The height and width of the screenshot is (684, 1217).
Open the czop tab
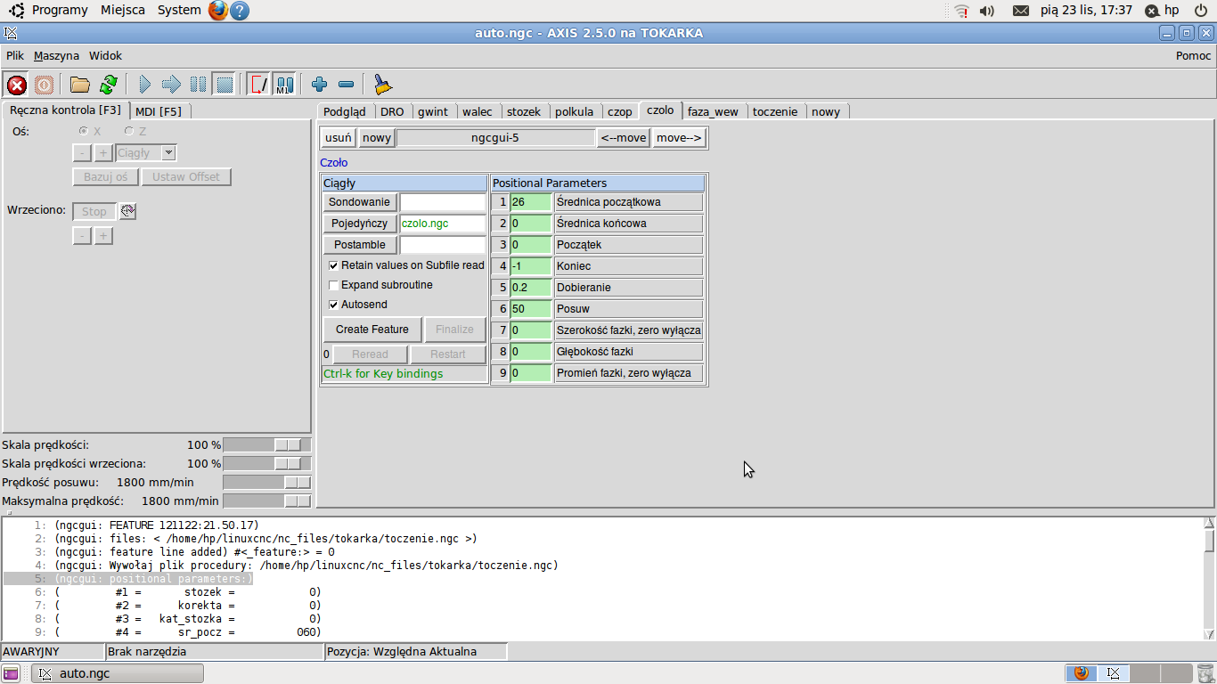pos(620,111)
